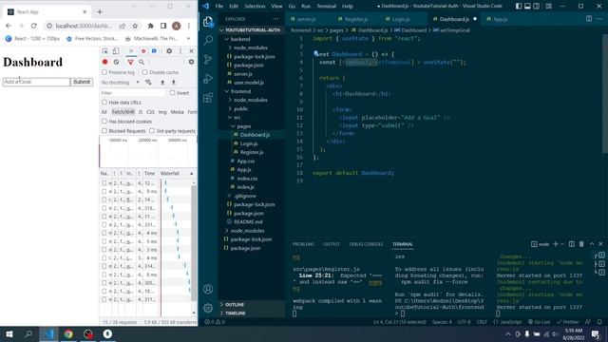Open the Chrome profile avatar
This screenshot has width=608, height=342.
pos(177,26)
